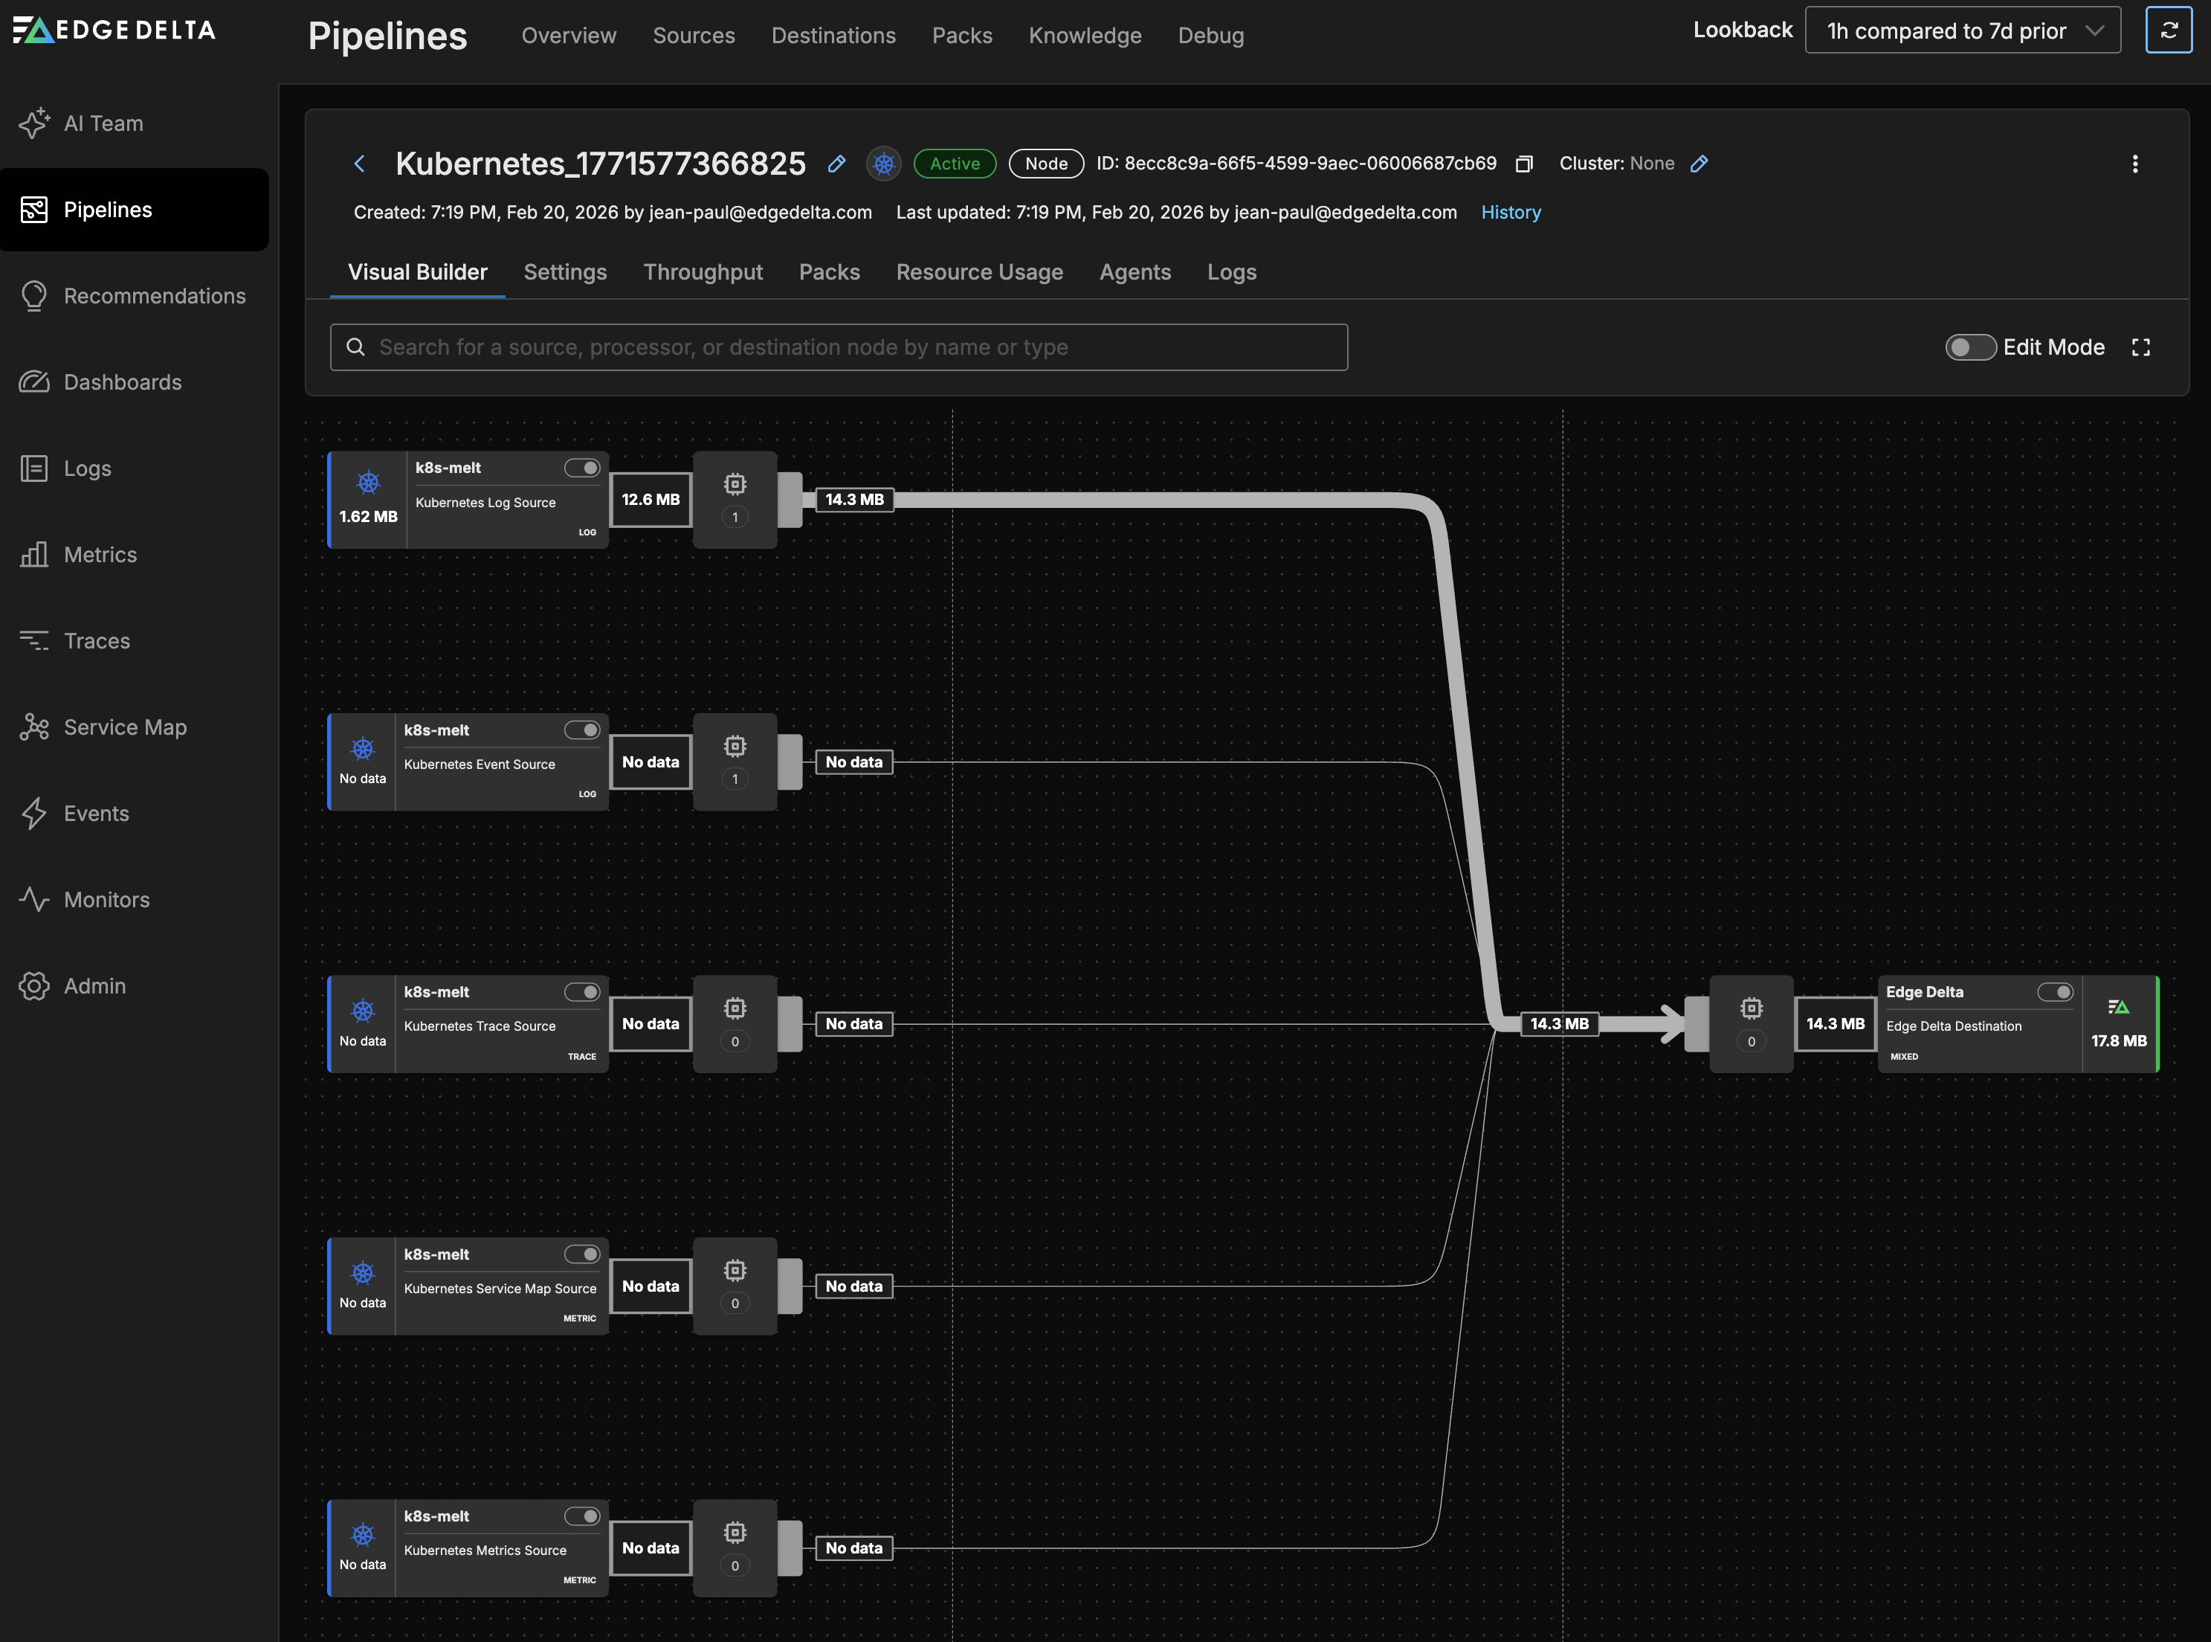The width and height of the screenshot is (2211, 1642).
Task: Open the lookback dropdown showing 1h compared to 7d
Action: coord(1962,30)
